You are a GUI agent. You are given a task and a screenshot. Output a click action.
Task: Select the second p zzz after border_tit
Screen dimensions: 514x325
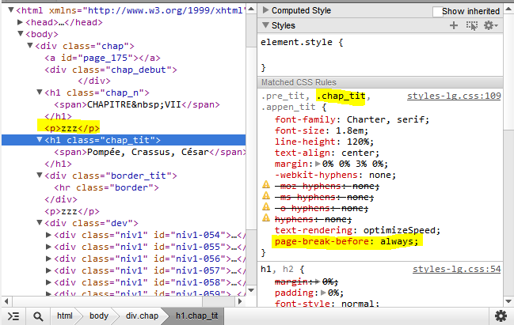[x=72, y=211]
